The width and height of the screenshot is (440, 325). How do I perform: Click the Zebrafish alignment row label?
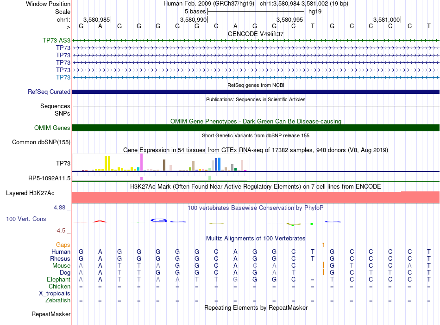pos(58,300)
